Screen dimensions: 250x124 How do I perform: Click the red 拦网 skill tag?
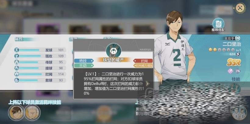(143, 61)
